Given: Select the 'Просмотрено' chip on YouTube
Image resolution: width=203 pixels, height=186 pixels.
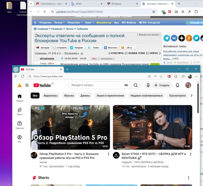Looking at the screenshot, I should 177,96.
